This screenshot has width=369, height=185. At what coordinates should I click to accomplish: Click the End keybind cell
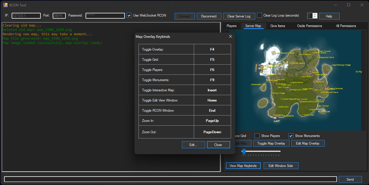[212, 111]
